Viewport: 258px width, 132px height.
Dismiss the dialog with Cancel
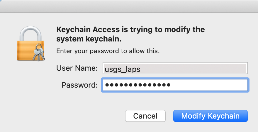145,116
